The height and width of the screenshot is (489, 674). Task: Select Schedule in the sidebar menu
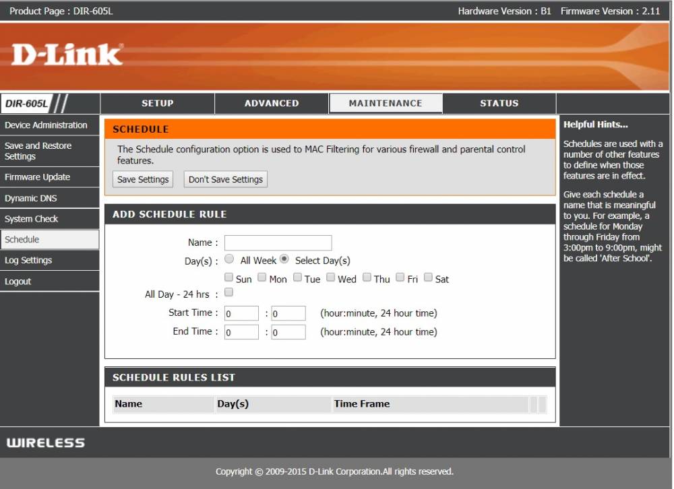pos(49,239)
